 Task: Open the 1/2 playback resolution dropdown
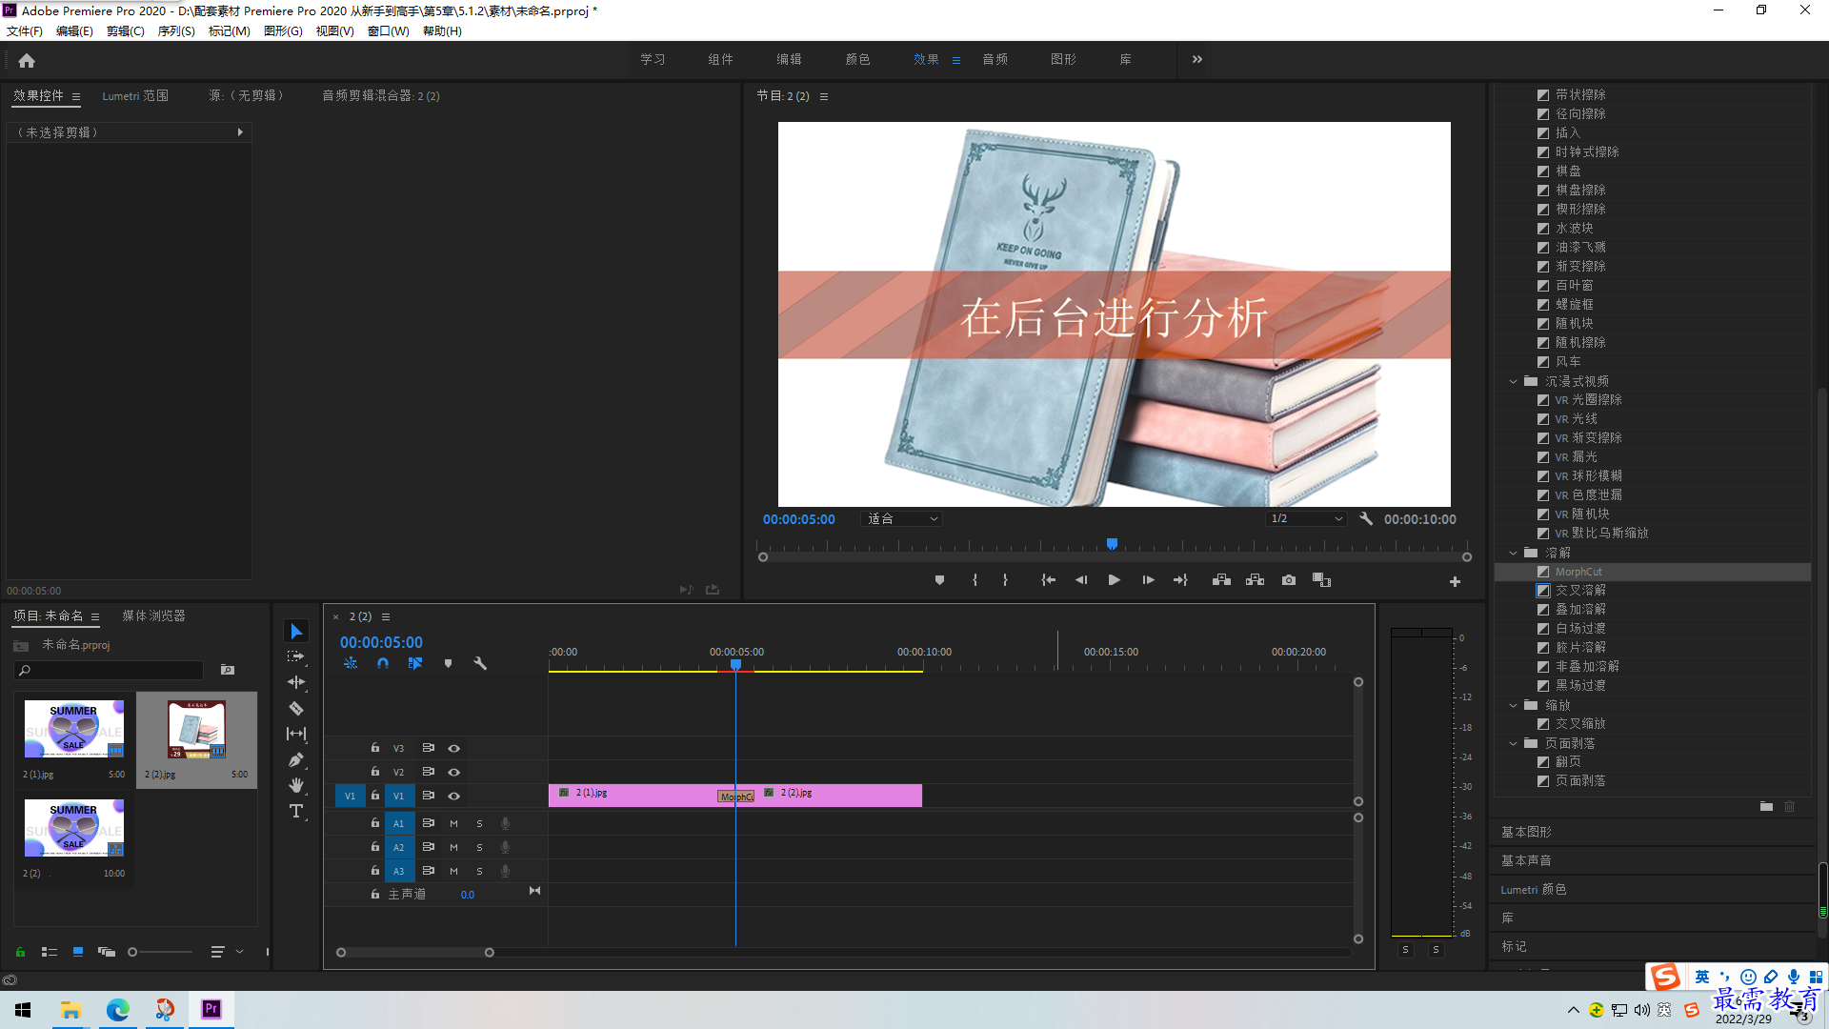(x=1306, y=519)
